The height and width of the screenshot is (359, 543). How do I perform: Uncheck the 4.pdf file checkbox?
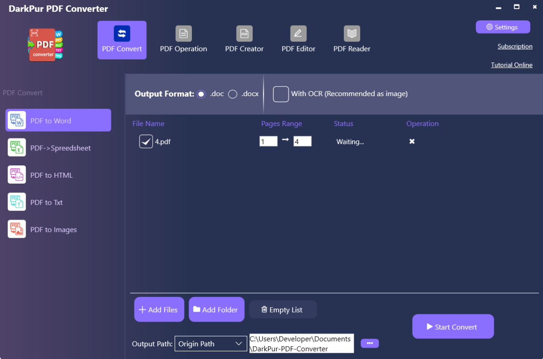click(146, 142)
